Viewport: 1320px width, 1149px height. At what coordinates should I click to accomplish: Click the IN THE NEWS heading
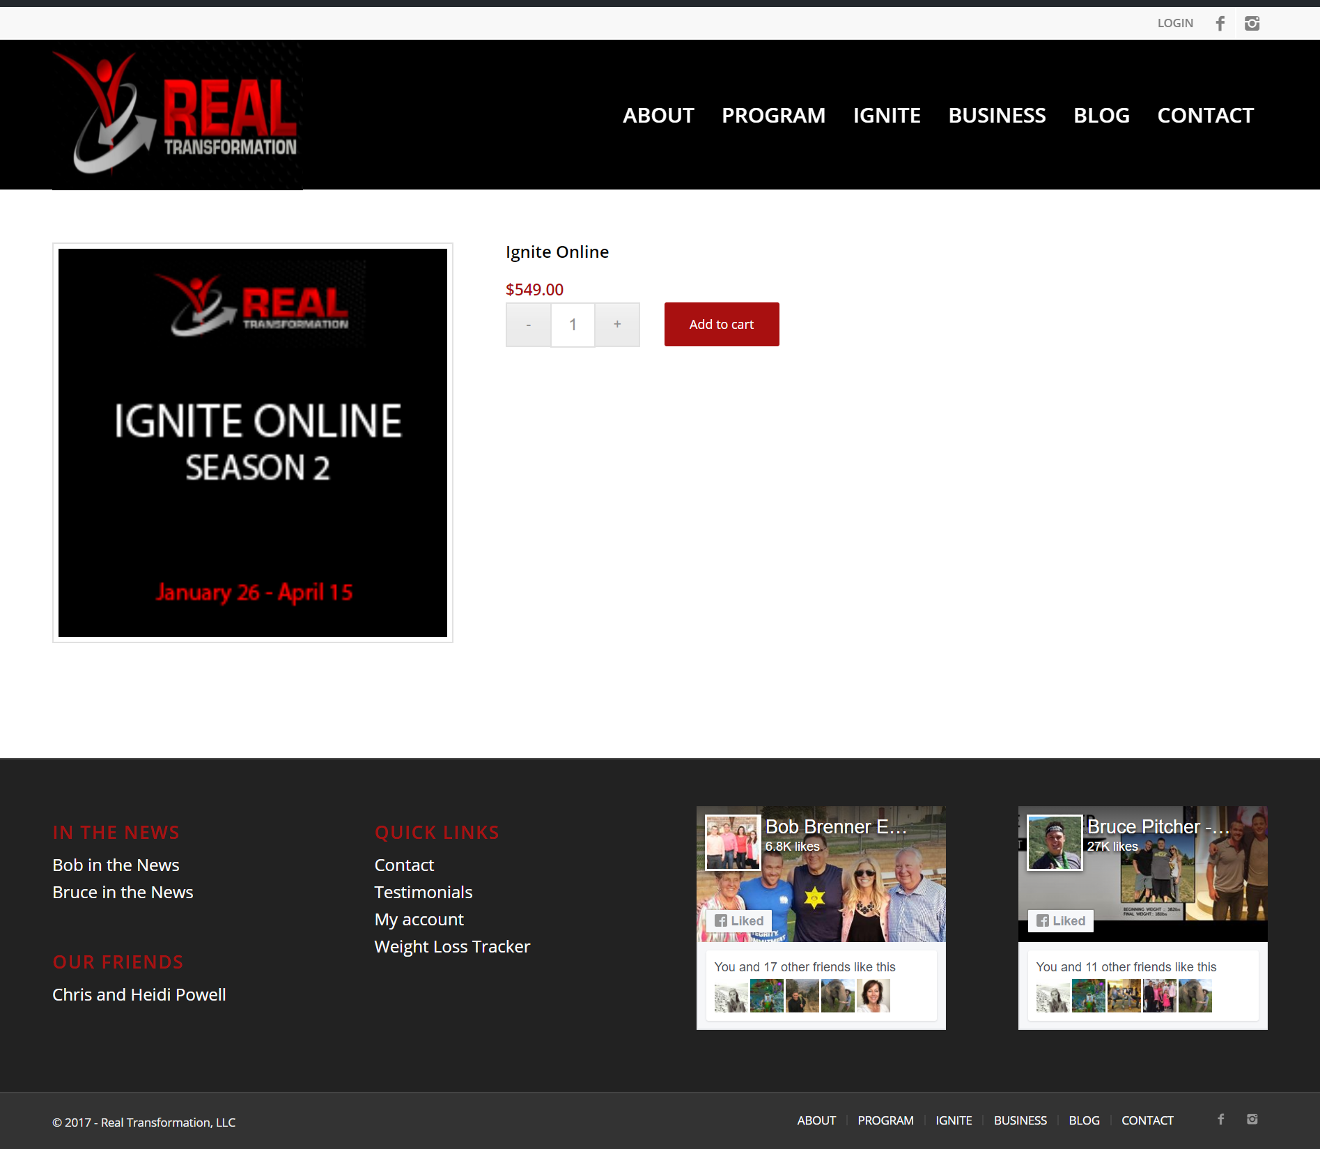point(116,833)
